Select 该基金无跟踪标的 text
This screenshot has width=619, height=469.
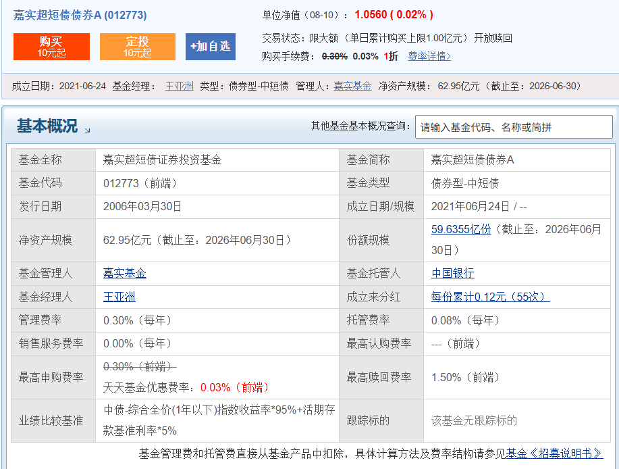tap(474, 420)
